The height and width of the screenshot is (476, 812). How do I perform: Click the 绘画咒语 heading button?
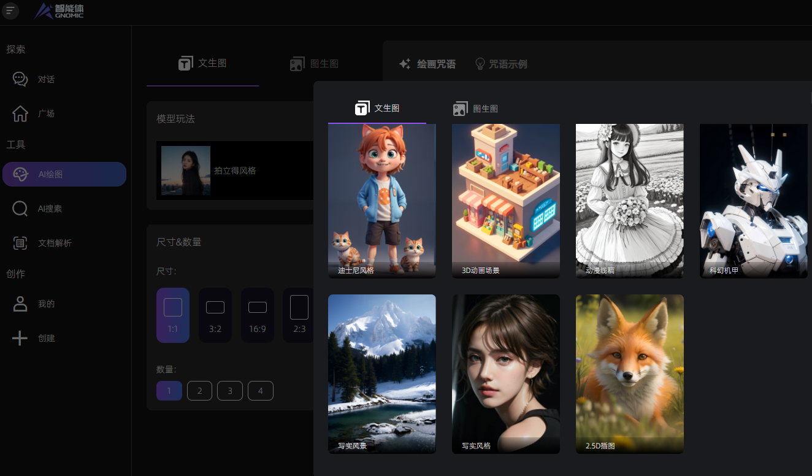(427, 64)
